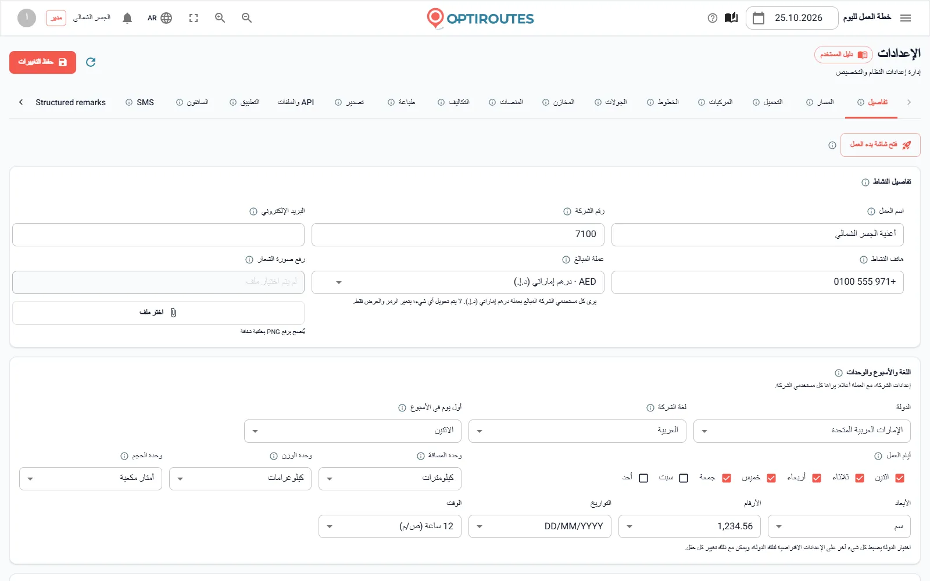Image resolution: width=930 pixels, height=581 pixels.
Task: Open the 1,234.56 number format dropdown
Action: (690, 526)
